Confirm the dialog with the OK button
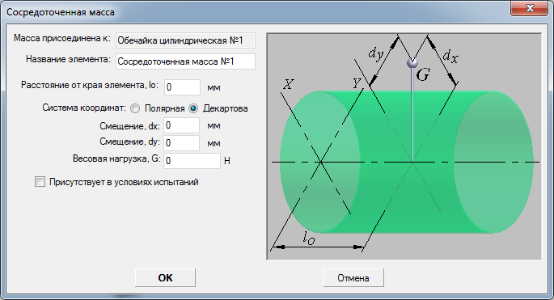This screenshot has width=554, height=300. point(165,277)
